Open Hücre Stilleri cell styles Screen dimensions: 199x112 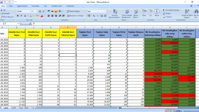coord(136,14)
